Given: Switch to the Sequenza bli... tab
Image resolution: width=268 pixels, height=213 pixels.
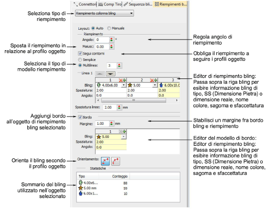Looking at the screenshot, I should [138, 4].
